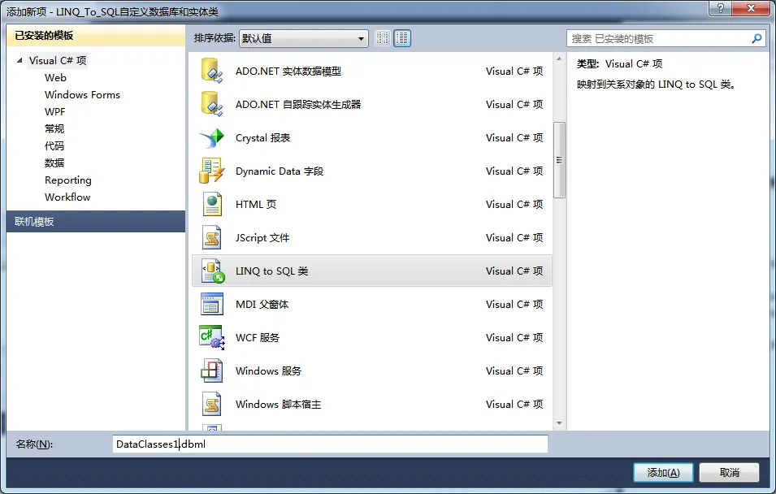Switch to small icons view
Screen dimensions: 776x494
(383, 38)
